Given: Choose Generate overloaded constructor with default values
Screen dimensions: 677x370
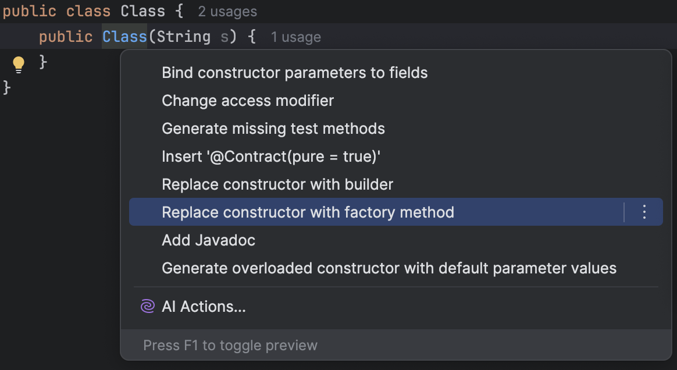Looking at the screenshot, I should pyautogui.click(x=389, y=268).
